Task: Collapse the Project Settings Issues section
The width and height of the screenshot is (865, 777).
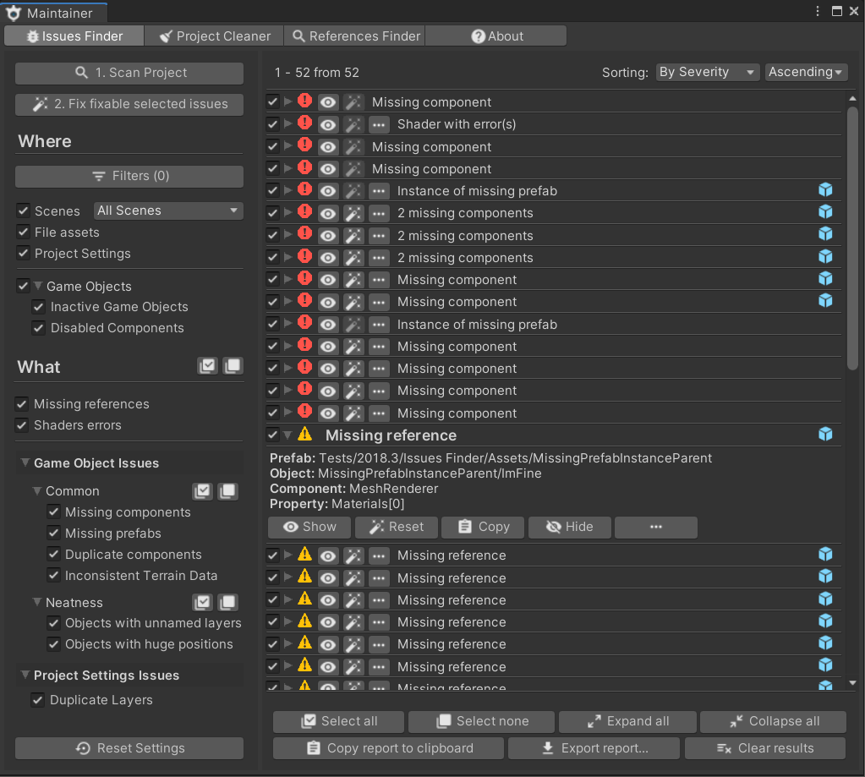Action: tap(25, 675)
